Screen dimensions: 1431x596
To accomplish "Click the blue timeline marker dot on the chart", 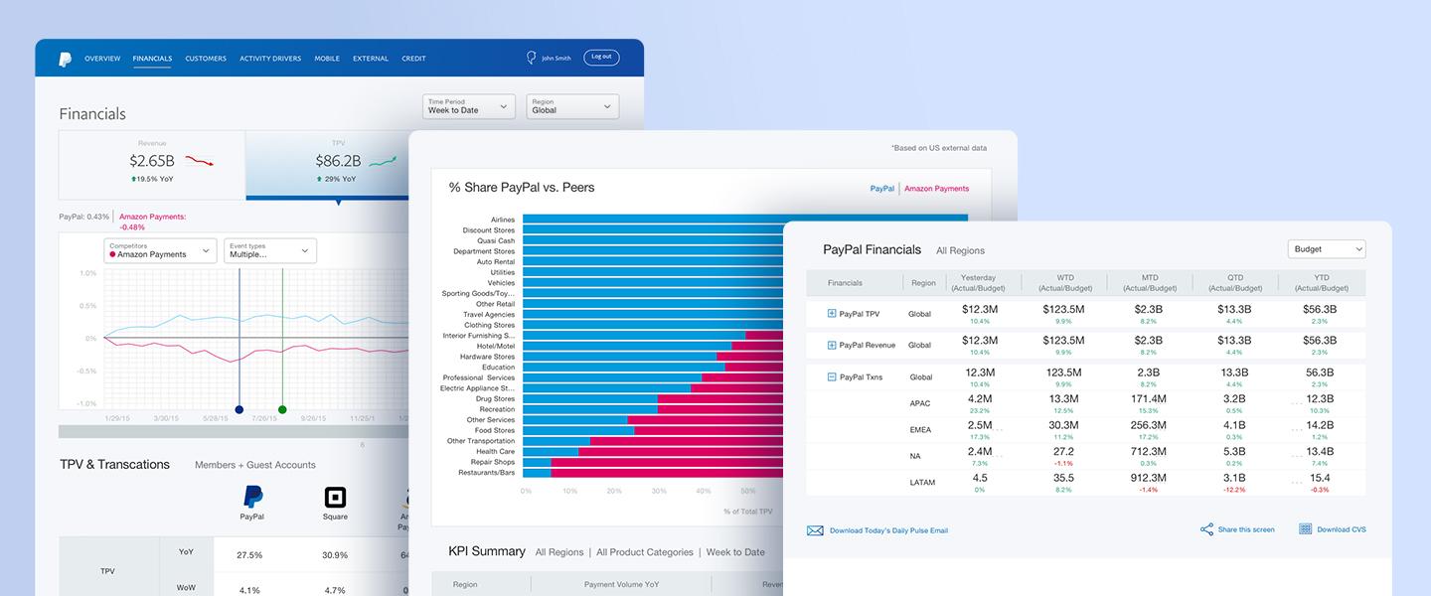I will pos(238,409).
